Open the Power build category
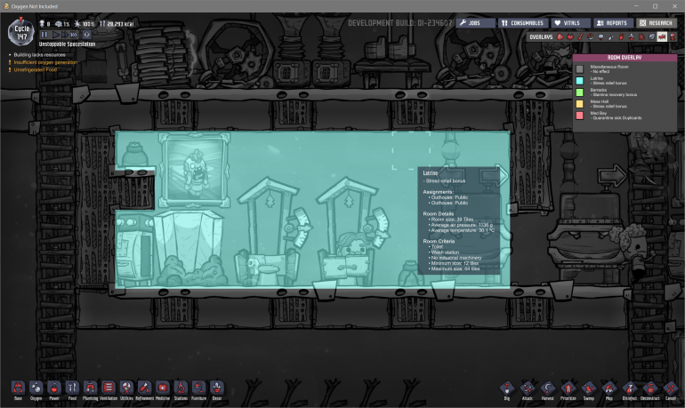 click(x=54, y=388)
